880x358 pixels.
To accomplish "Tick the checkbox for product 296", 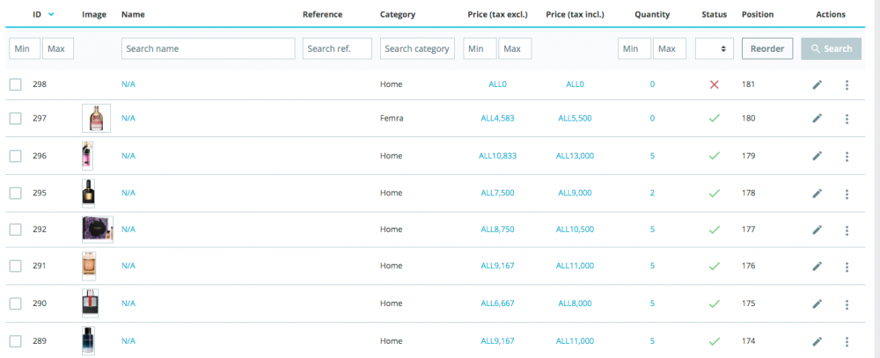I will 16,156.
